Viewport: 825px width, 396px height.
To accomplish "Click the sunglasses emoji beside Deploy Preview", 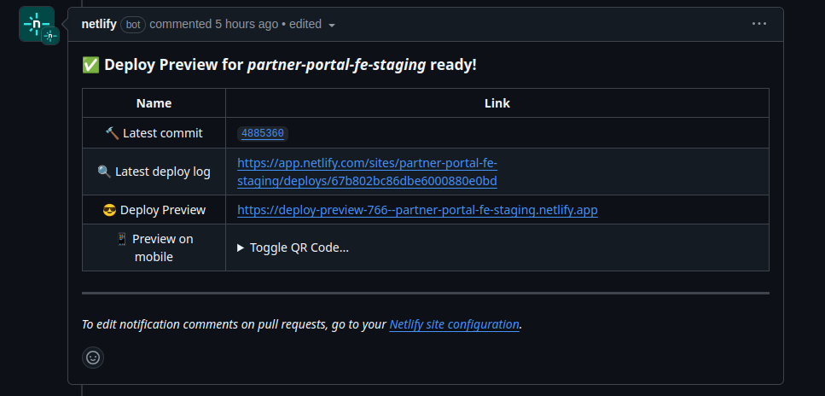I will click(x=109, y=210).
